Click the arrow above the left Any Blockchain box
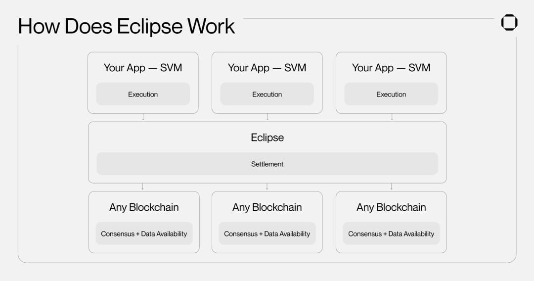Viewport: 534px width, 281px height. [143, 187]
